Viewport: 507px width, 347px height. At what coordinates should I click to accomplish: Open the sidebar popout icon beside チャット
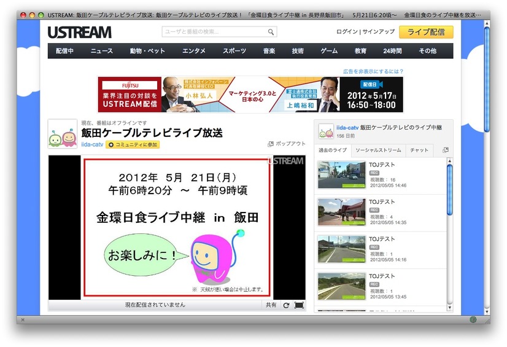(x=446, y=150)
